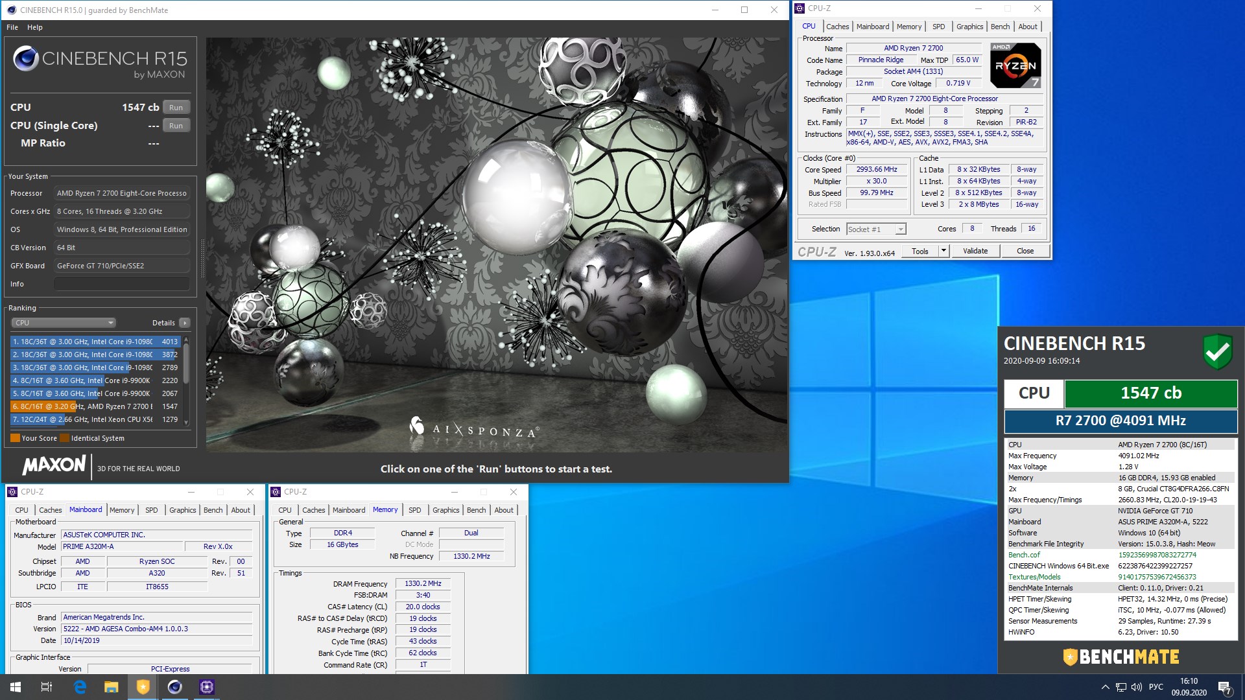Screen dimensions: 1245x700
Task: Open File Explorer from the taskbar
Action: [112, 687]
